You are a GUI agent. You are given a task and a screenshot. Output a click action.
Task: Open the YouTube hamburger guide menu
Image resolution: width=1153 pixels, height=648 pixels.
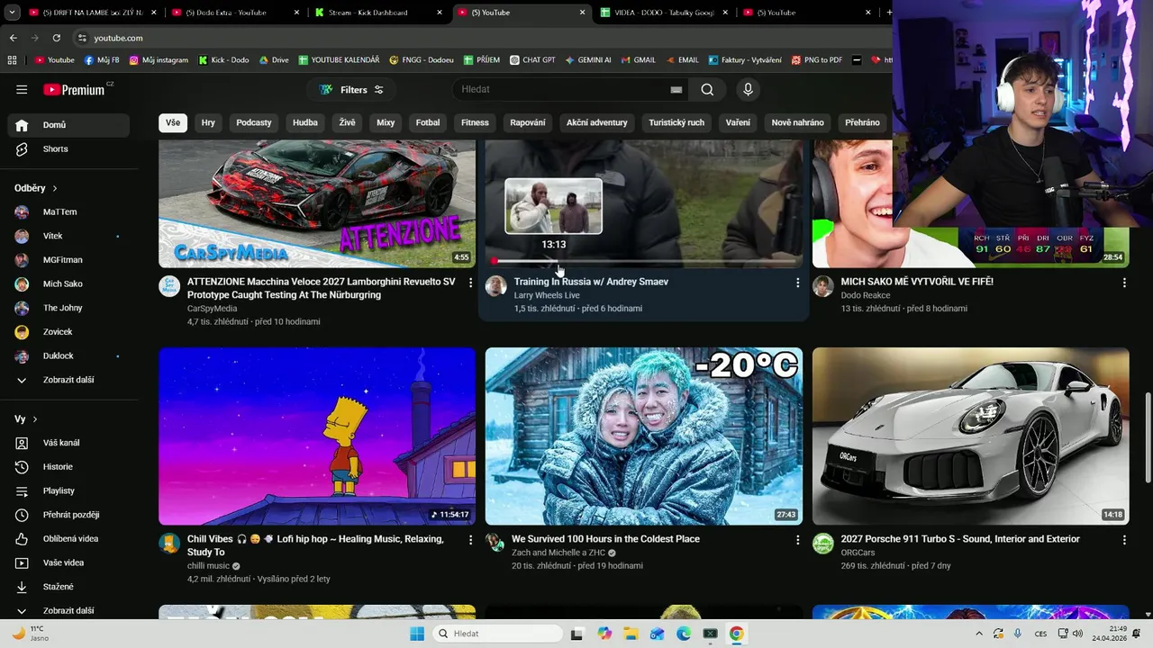coord(22,89)
